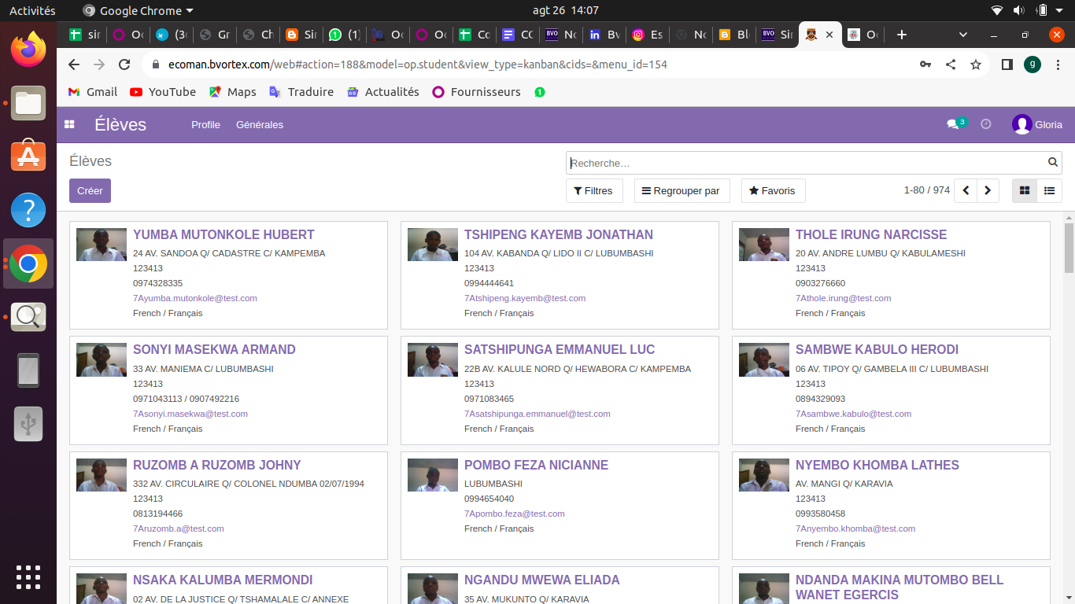Open the Générales menu
Image resolution: width=1075 pixels, height=604 pixels.
pyautogui.click(x=260, y=124)
